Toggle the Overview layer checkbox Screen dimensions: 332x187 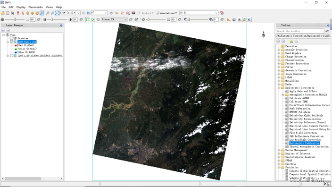point(12,38)
